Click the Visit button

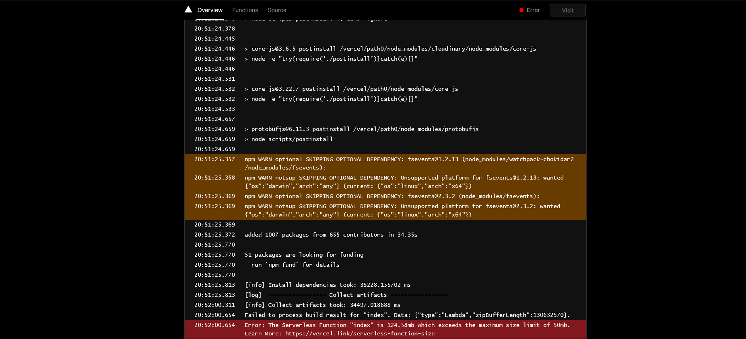tap(567, 10)
